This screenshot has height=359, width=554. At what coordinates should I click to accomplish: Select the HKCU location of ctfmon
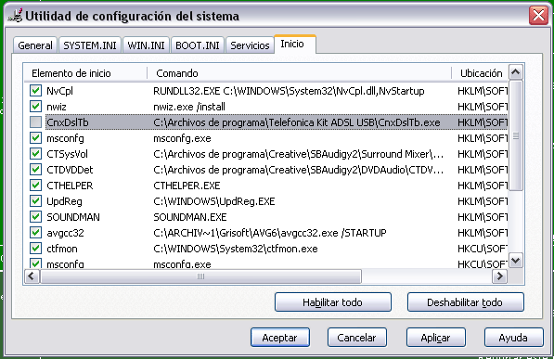pyautogui.click(x=483, y=249)
